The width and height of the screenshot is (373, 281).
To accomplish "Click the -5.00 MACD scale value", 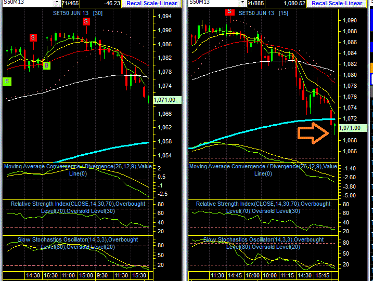I will point(349,196).
